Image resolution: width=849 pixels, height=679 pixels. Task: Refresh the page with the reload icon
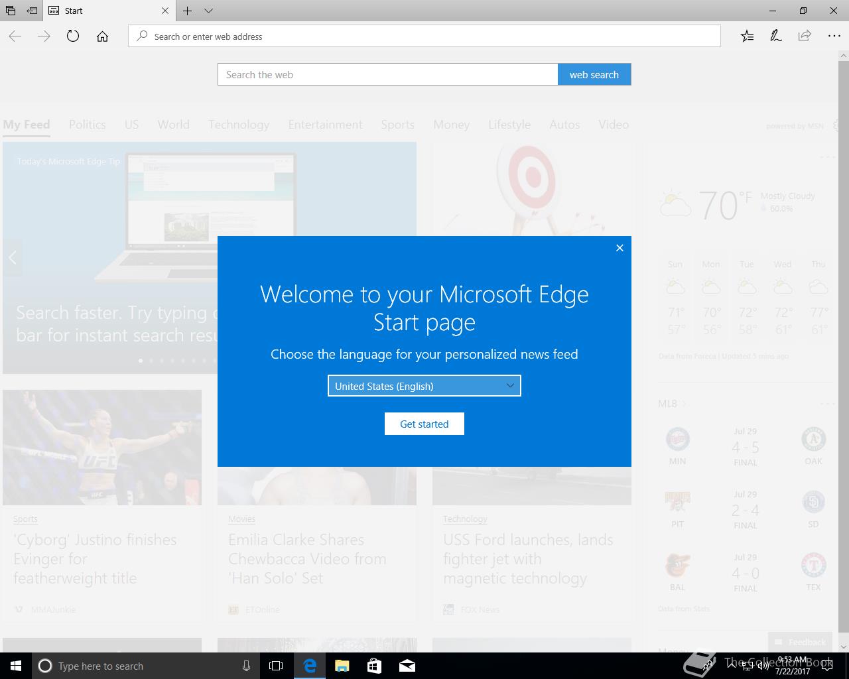[73, 36]
